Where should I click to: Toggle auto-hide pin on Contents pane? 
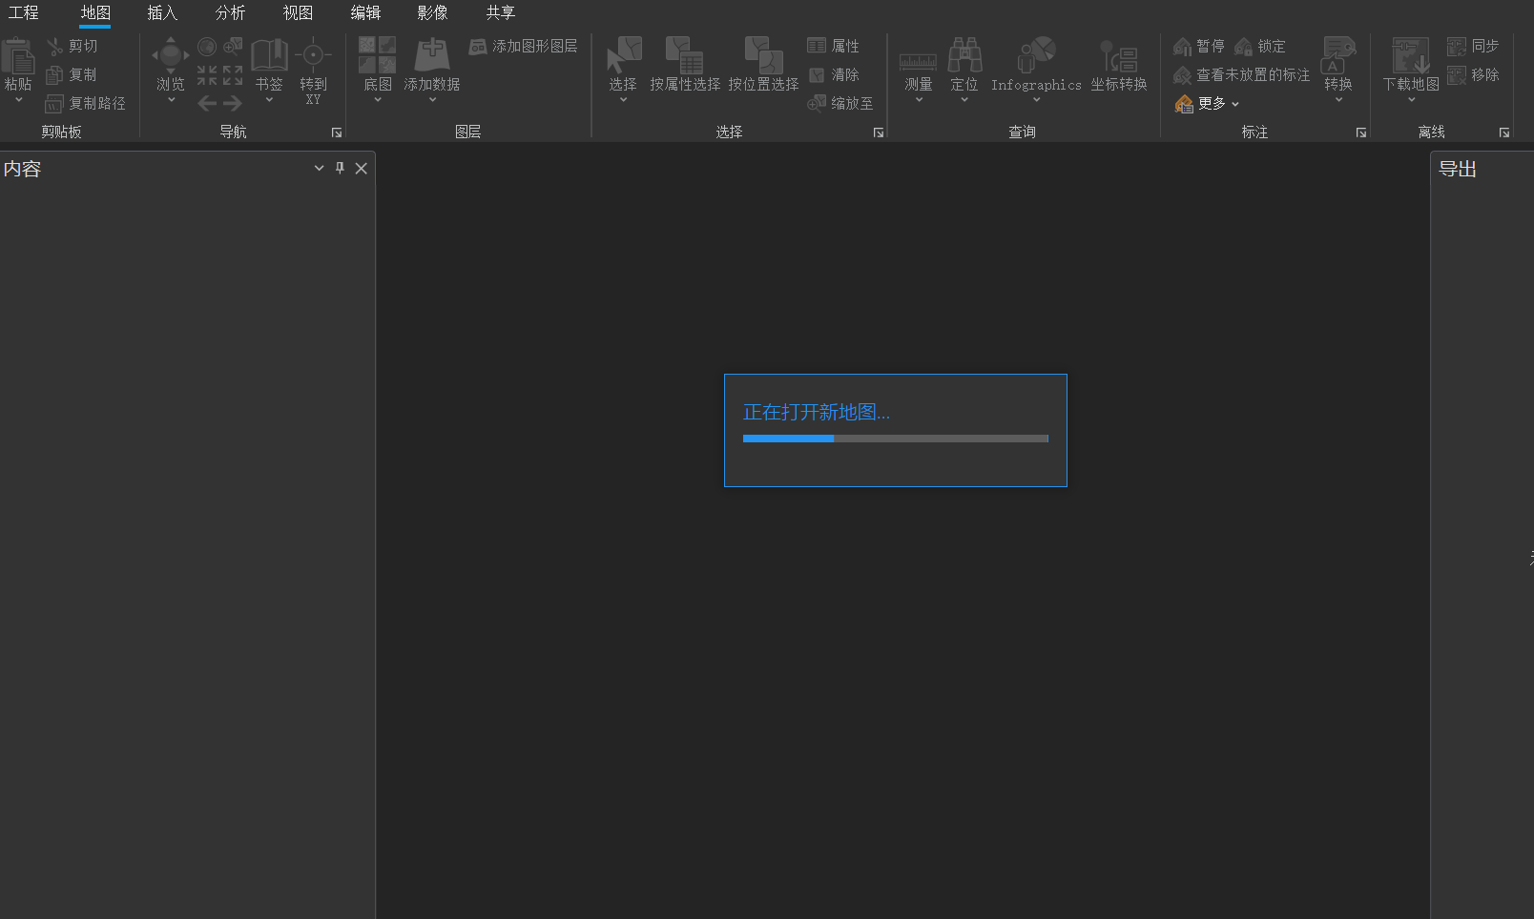(340, 168)
